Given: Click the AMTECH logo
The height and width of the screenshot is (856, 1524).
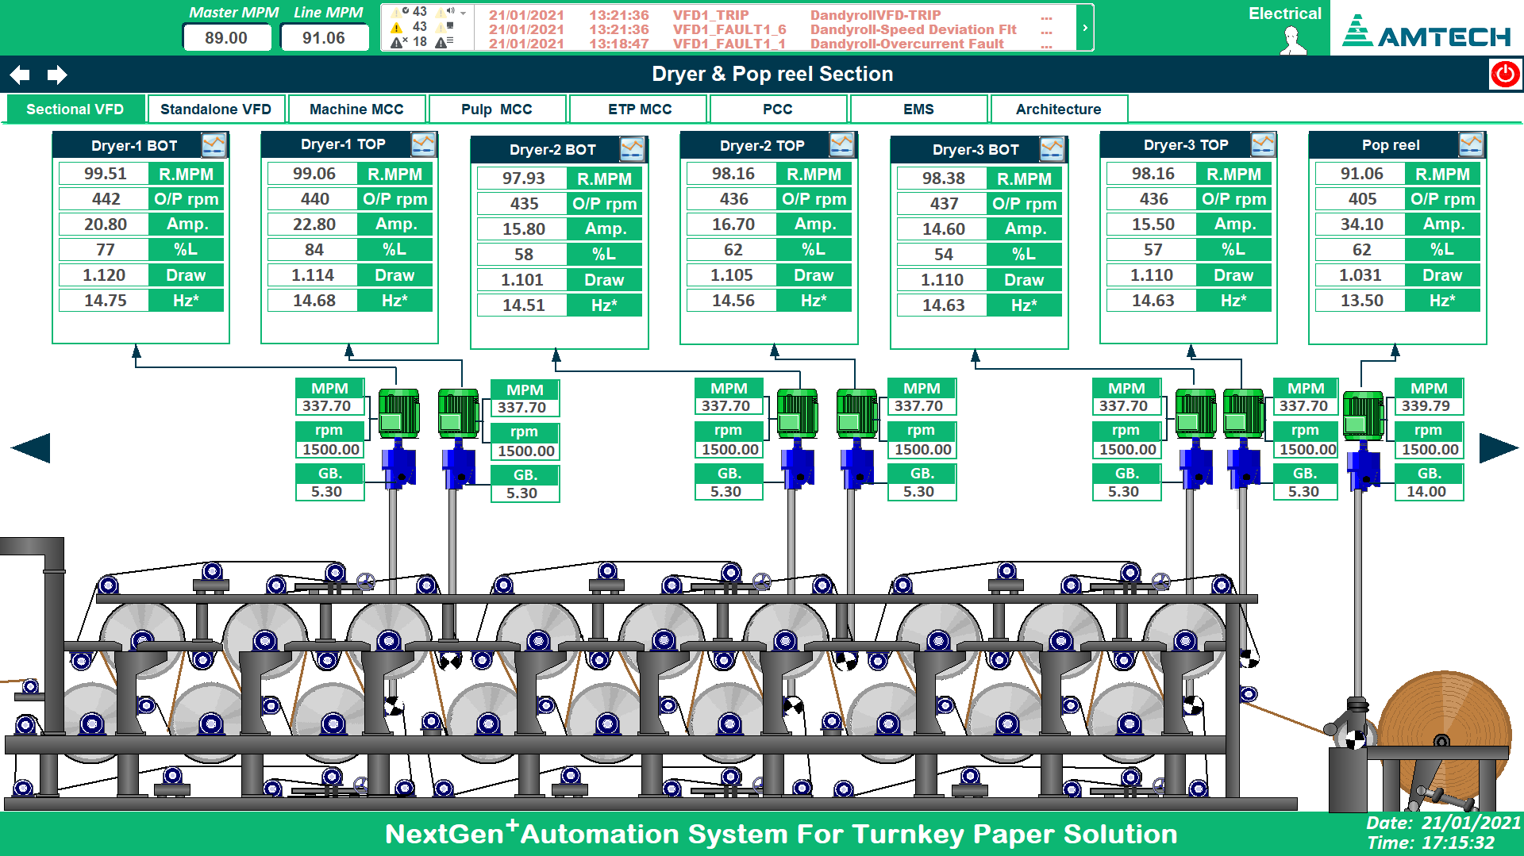Looking at the screenshot, I should (1426, 33).
